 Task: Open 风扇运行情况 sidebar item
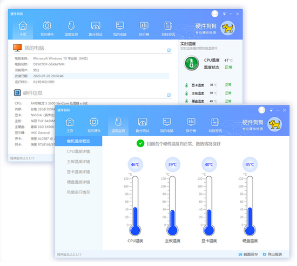coord(78,192)
